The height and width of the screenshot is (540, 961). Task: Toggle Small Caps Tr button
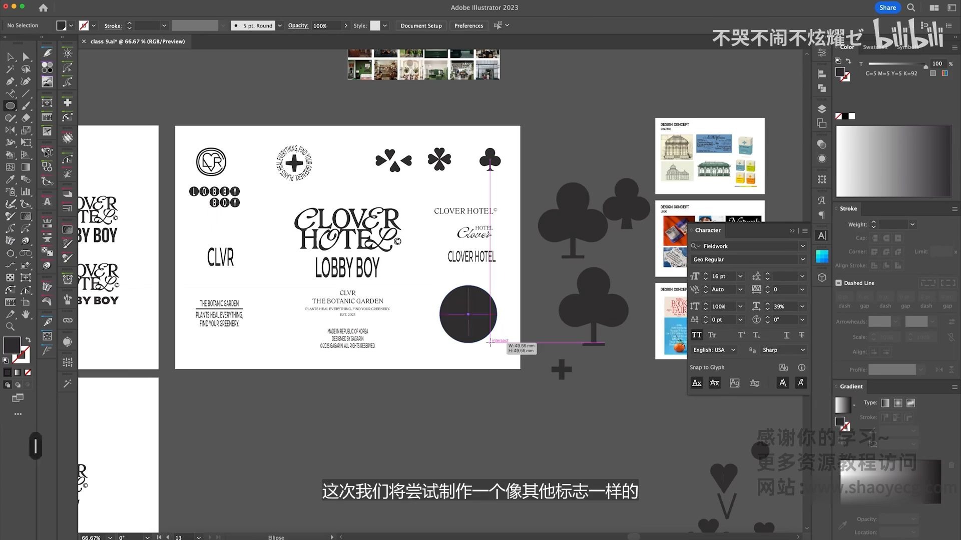pos(712,335)
